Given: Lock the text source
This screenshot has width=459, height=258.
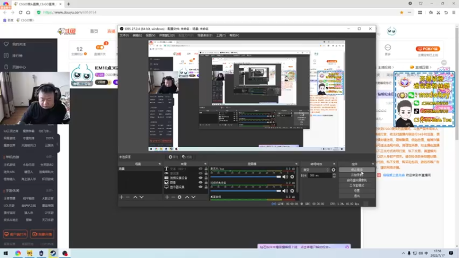Looking at the screenshot, I should coord(206,169).
